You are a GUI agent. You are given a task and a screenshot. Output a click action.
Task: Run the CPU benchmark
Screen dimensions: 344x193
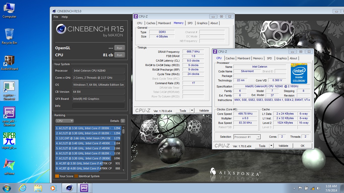[120, 55]
